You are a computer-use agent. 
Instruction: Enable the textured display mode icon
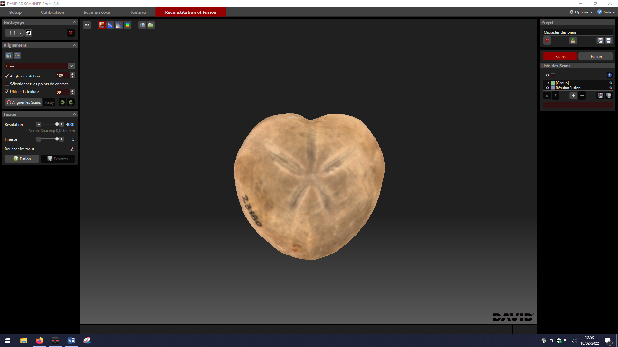coord(102,25)
